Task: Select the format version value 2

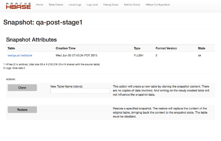Action: coord(156,55)
